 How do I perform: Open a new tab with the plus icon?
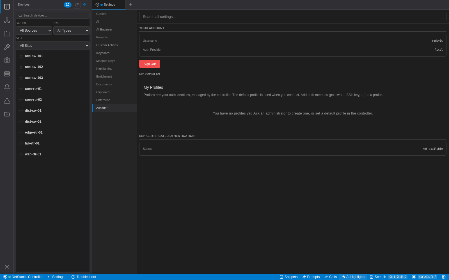[x=130, y=5]
